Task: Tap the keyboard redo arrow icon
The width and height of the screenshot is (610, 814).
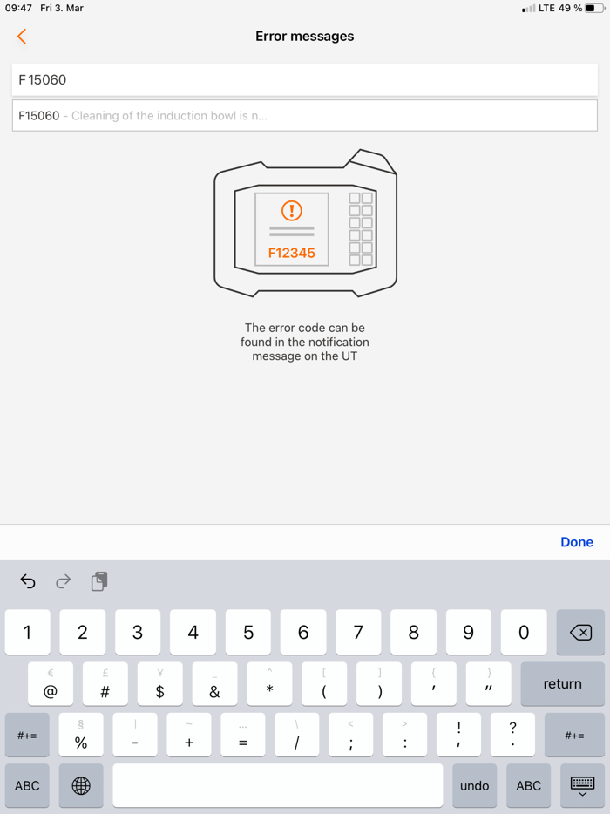Action: (x=64, y=581)
